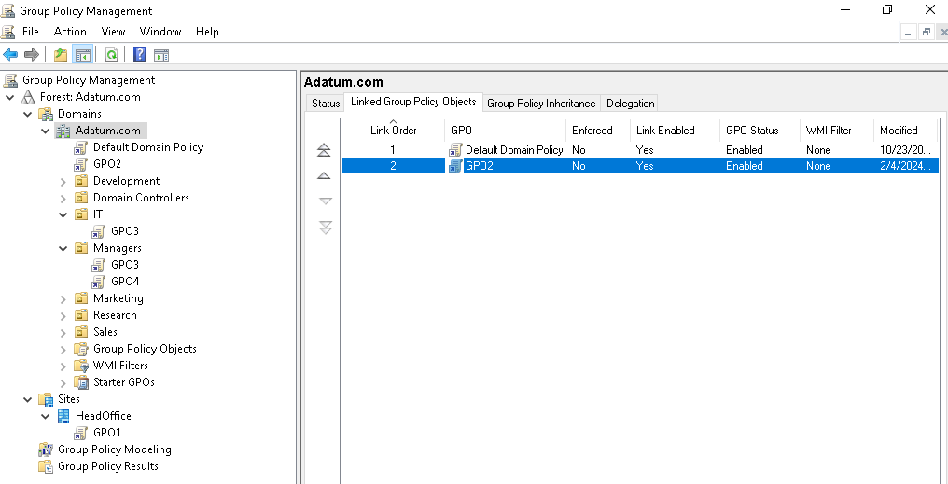
Task: Expand the Sales OU
Action: pyautogui.click(x=63, y=332)
